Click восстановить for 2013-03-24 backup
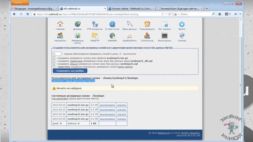The height and width of the screenshot is (142, 253). [108, 114]
